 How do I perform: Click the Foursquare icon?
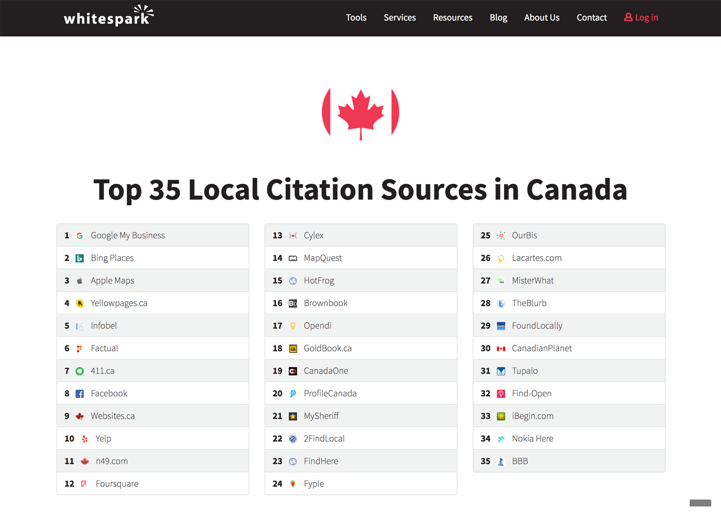tap(85, 484)
